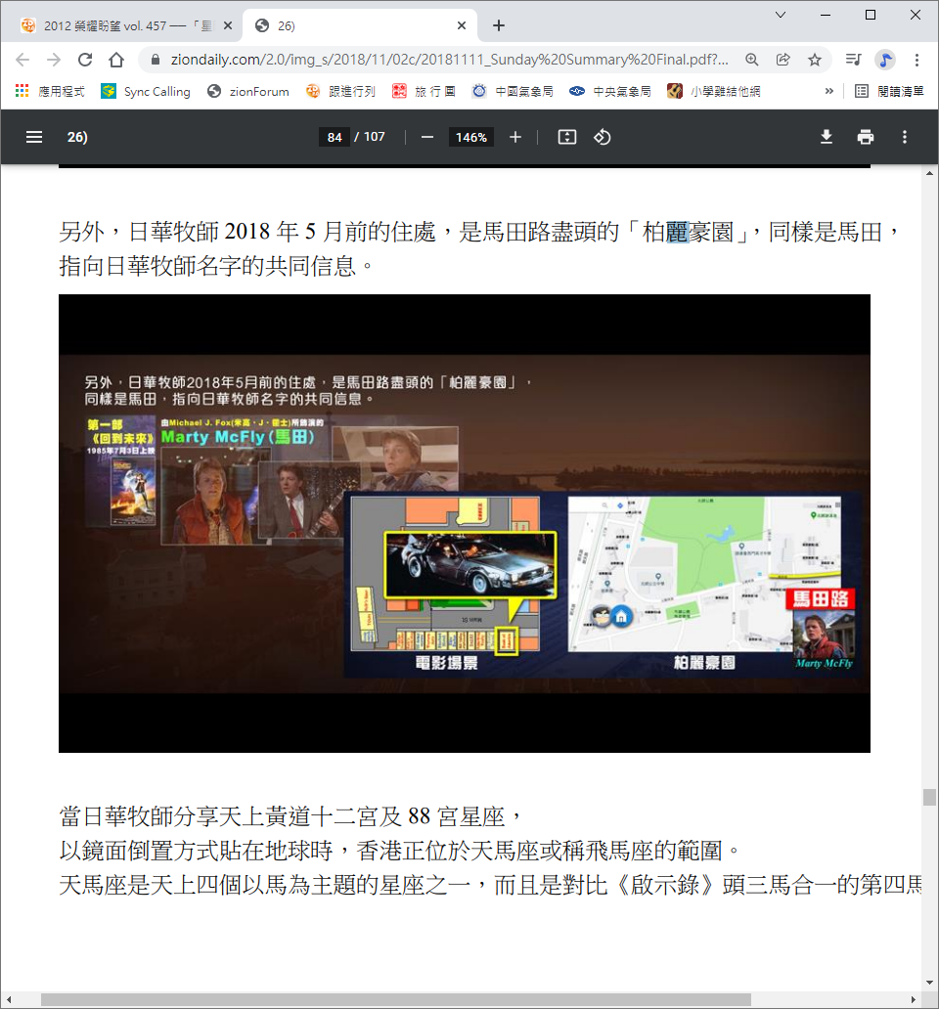Viewport: 939px width, 1009px height.
Task: Download the PDF file
Action: 827,137
